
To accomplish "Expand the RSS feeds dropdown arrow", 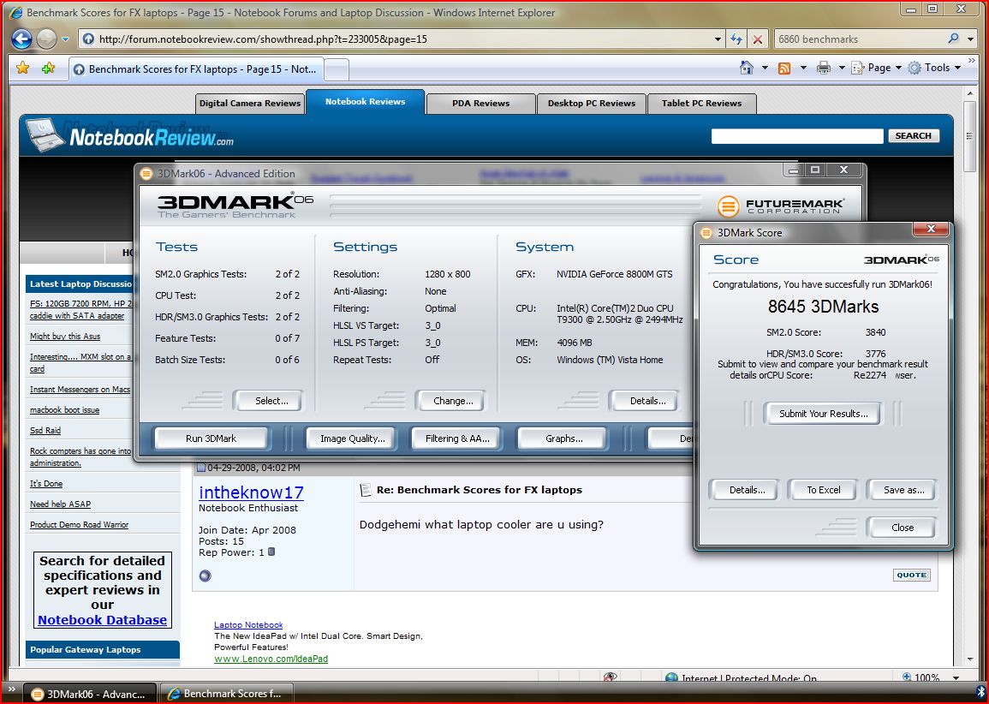I will pos(803,68).
